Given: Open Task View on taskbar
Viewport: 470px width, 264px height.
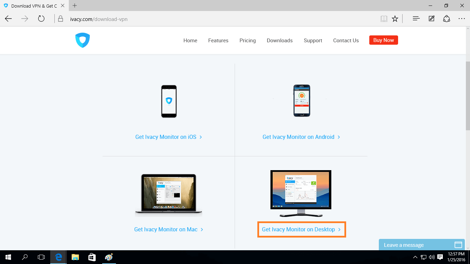Looking at the screenshot, I should pos(41,257).
